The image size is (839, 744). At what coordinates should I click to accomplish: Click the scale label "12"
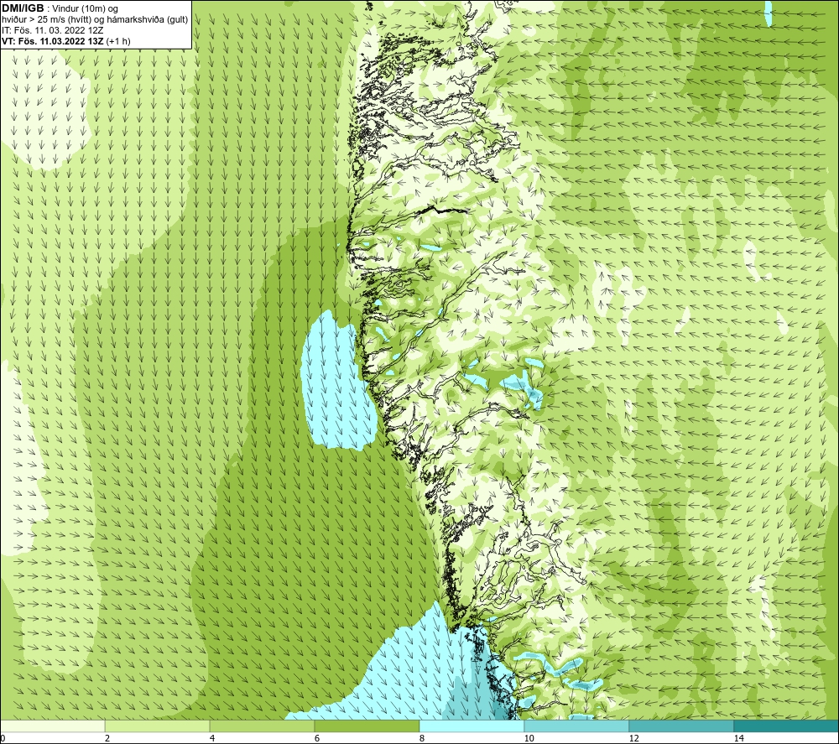(x=634, y=738)
